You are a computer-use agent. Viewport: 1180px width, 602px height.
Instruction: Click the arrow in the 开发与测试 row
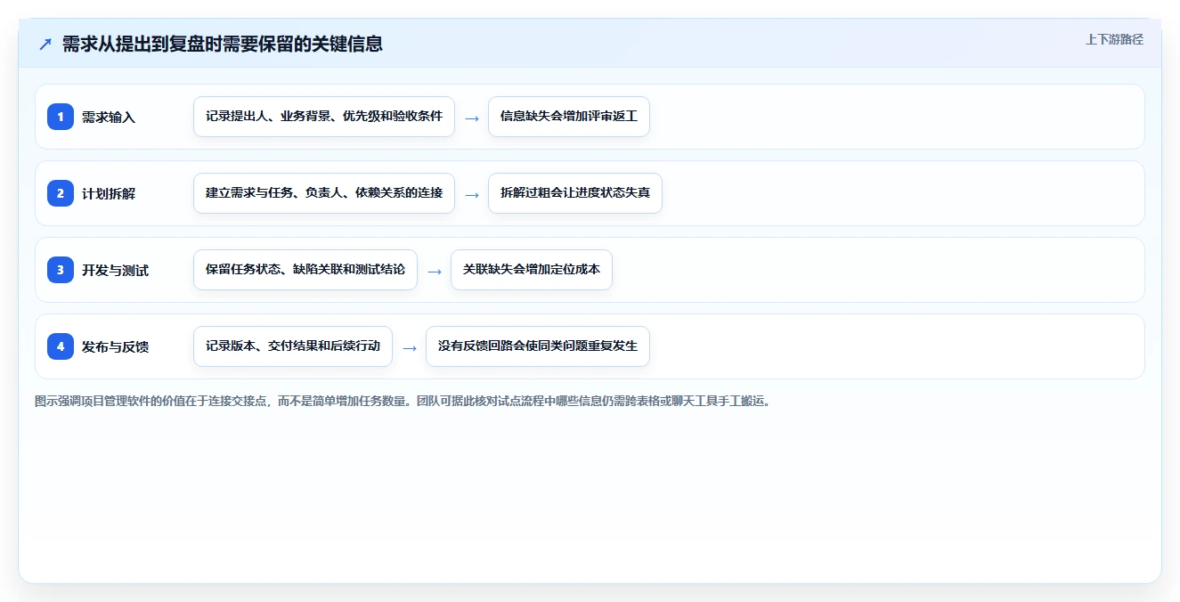(x=435, y=271)
